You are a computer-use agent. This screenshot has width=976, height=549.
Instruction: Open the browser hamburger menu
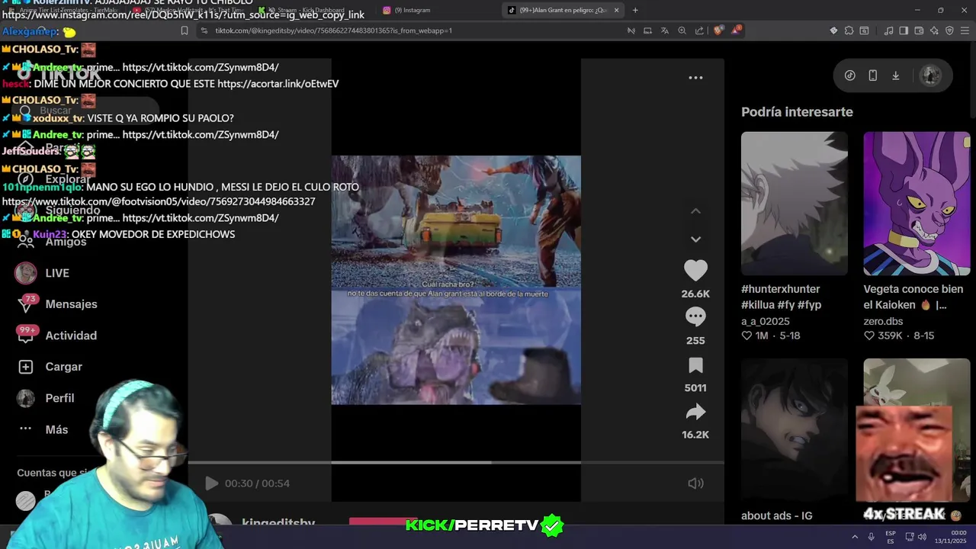[x=965, y=30]
